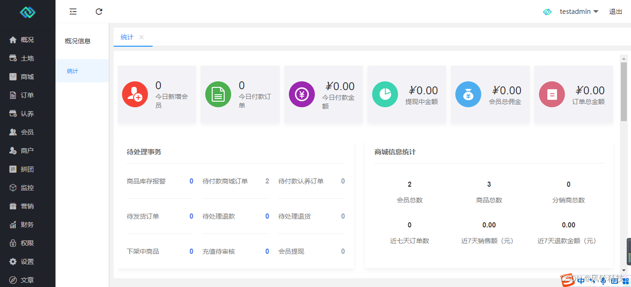
Task: Click the 拼团 sidebar icon
Action: (x=13, y=169)
